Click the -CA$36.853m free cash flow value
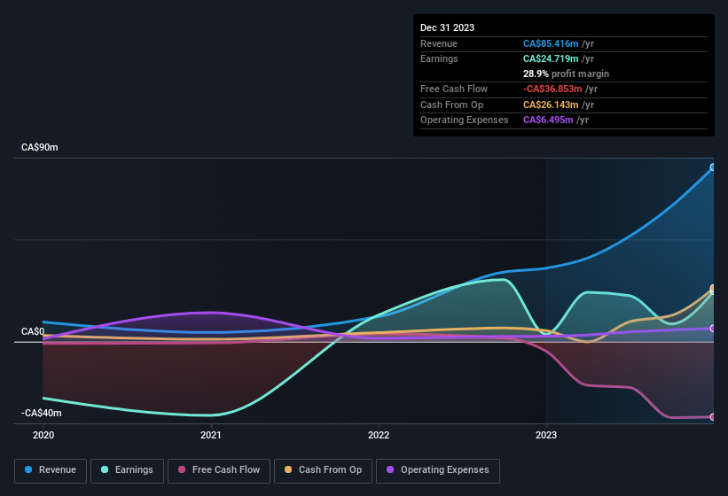 [x=552, y=89]
